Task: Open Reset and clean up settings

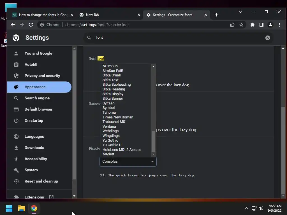Action: (39, 181)
